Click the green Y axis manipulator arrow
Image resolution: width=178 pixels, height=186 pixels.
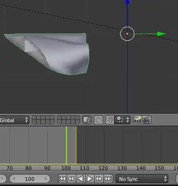pos(161,34)
